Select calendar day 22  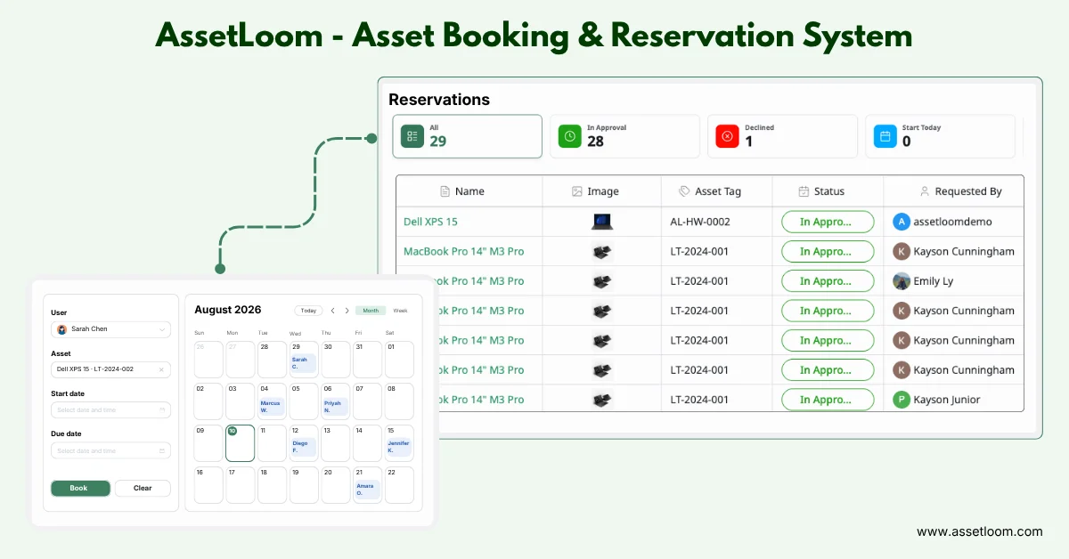(399, 485)
